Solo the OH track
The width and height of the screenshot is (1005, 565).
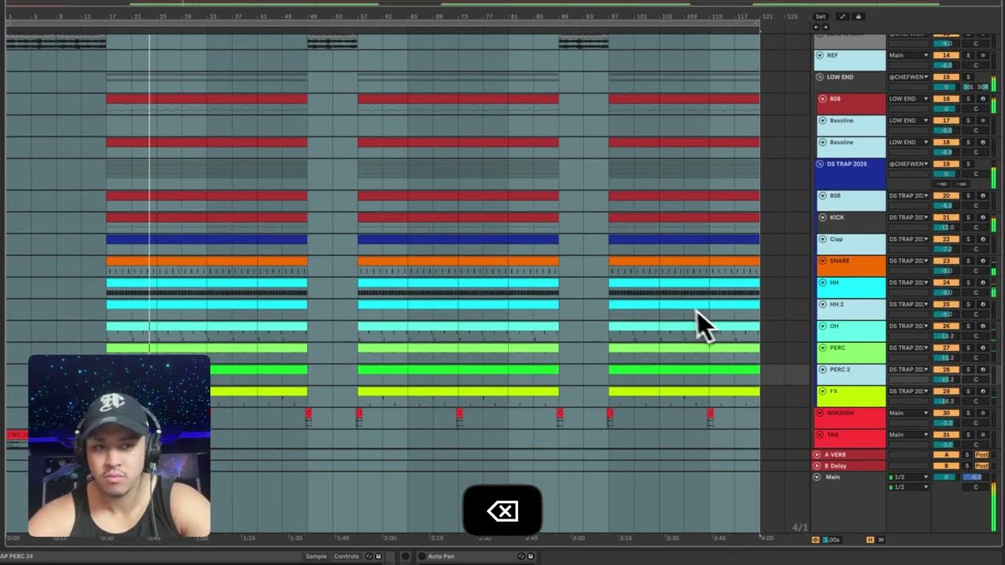point(968,326)
